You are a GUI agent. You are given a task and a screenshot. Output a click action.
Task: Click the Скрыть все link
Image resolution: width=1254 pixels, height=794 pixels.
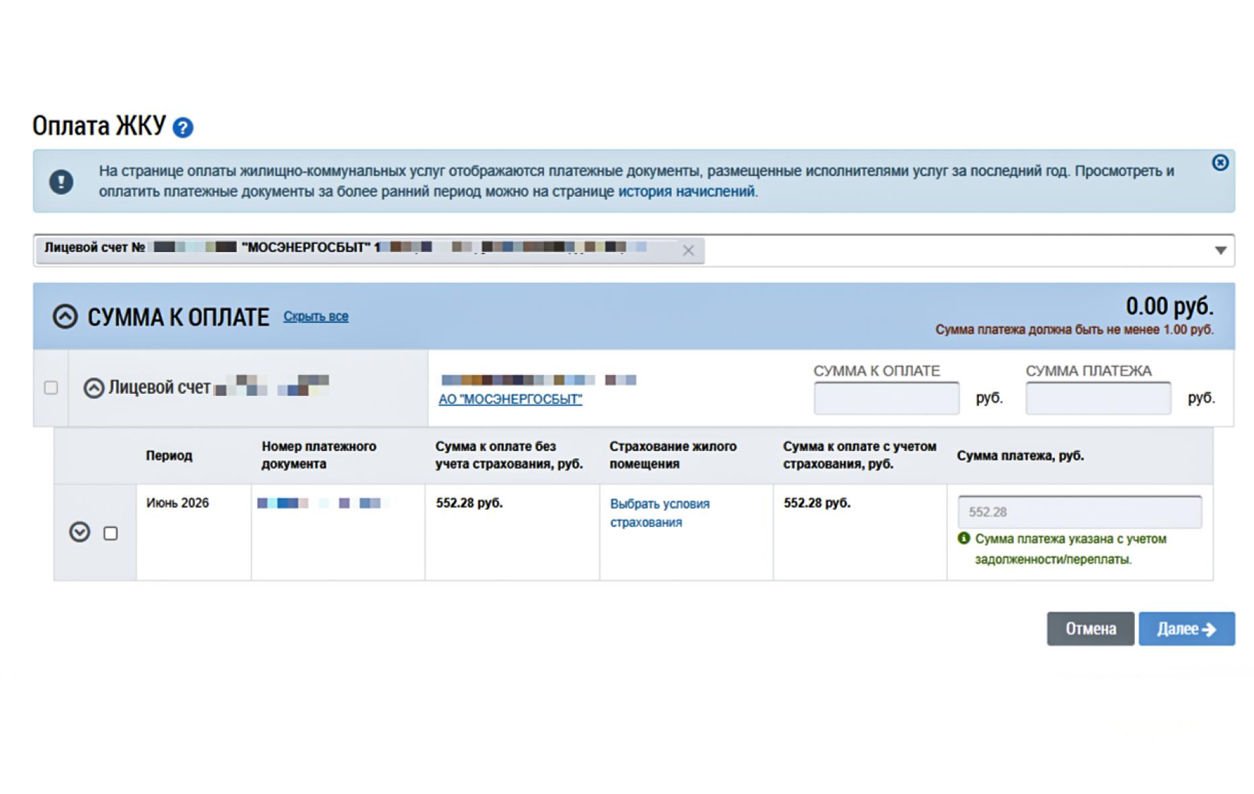[315, 317]
